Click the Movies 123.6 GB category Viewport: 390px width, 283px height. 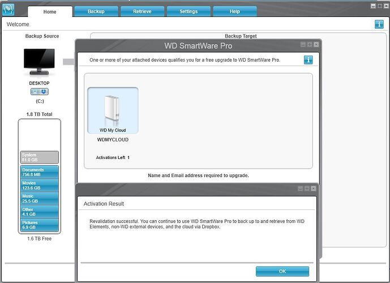(x=39, y=186)
